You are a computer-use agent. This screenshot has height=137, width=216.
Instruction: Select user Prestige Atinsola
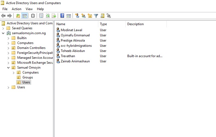pos(73,40)
